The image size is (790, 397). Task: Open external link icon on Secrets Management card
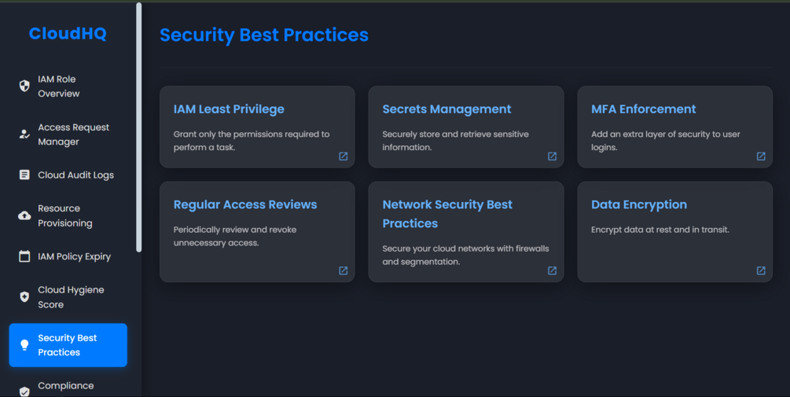coord(552,156)
